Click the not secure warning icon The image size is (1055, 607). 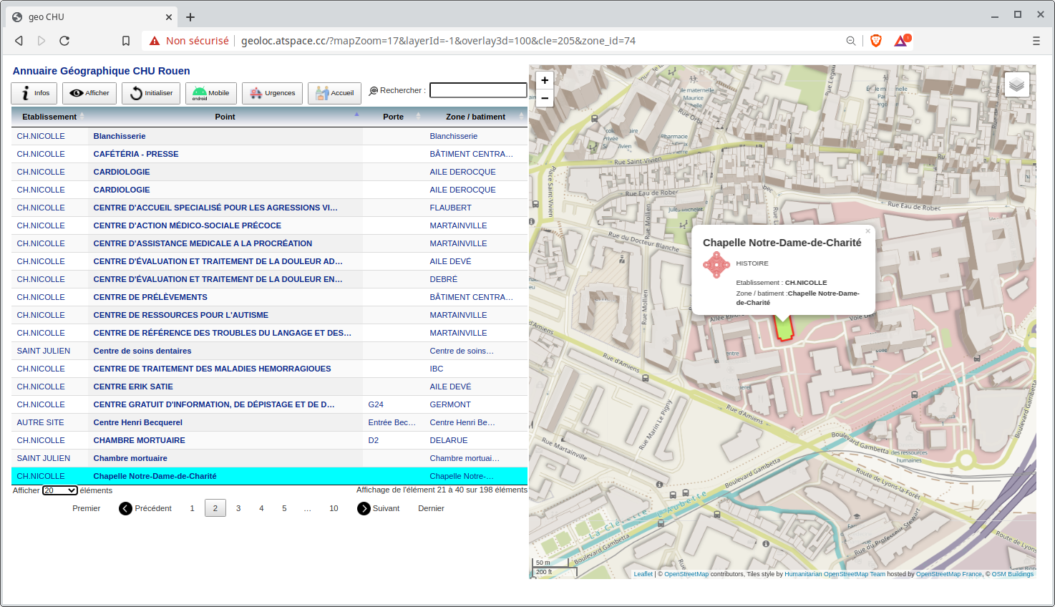(x=155, y=41)
